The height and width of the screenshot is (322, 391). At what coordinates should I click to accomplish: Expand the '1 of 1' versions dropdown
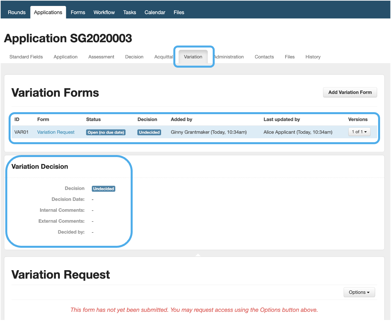[x=359, y=132]
